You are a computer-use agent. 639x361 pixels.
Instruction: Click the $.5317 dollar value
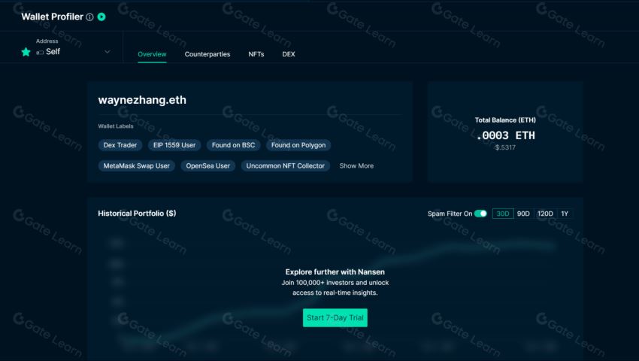tap(505, 147)
